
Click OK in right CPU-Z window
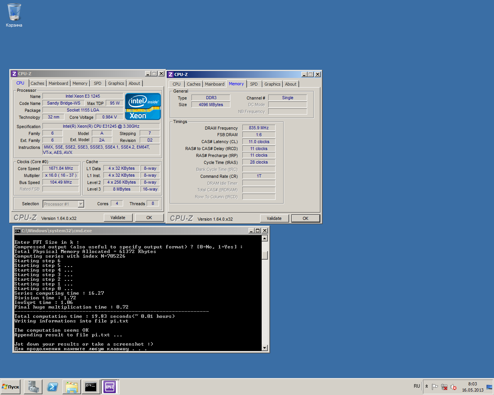305,218
